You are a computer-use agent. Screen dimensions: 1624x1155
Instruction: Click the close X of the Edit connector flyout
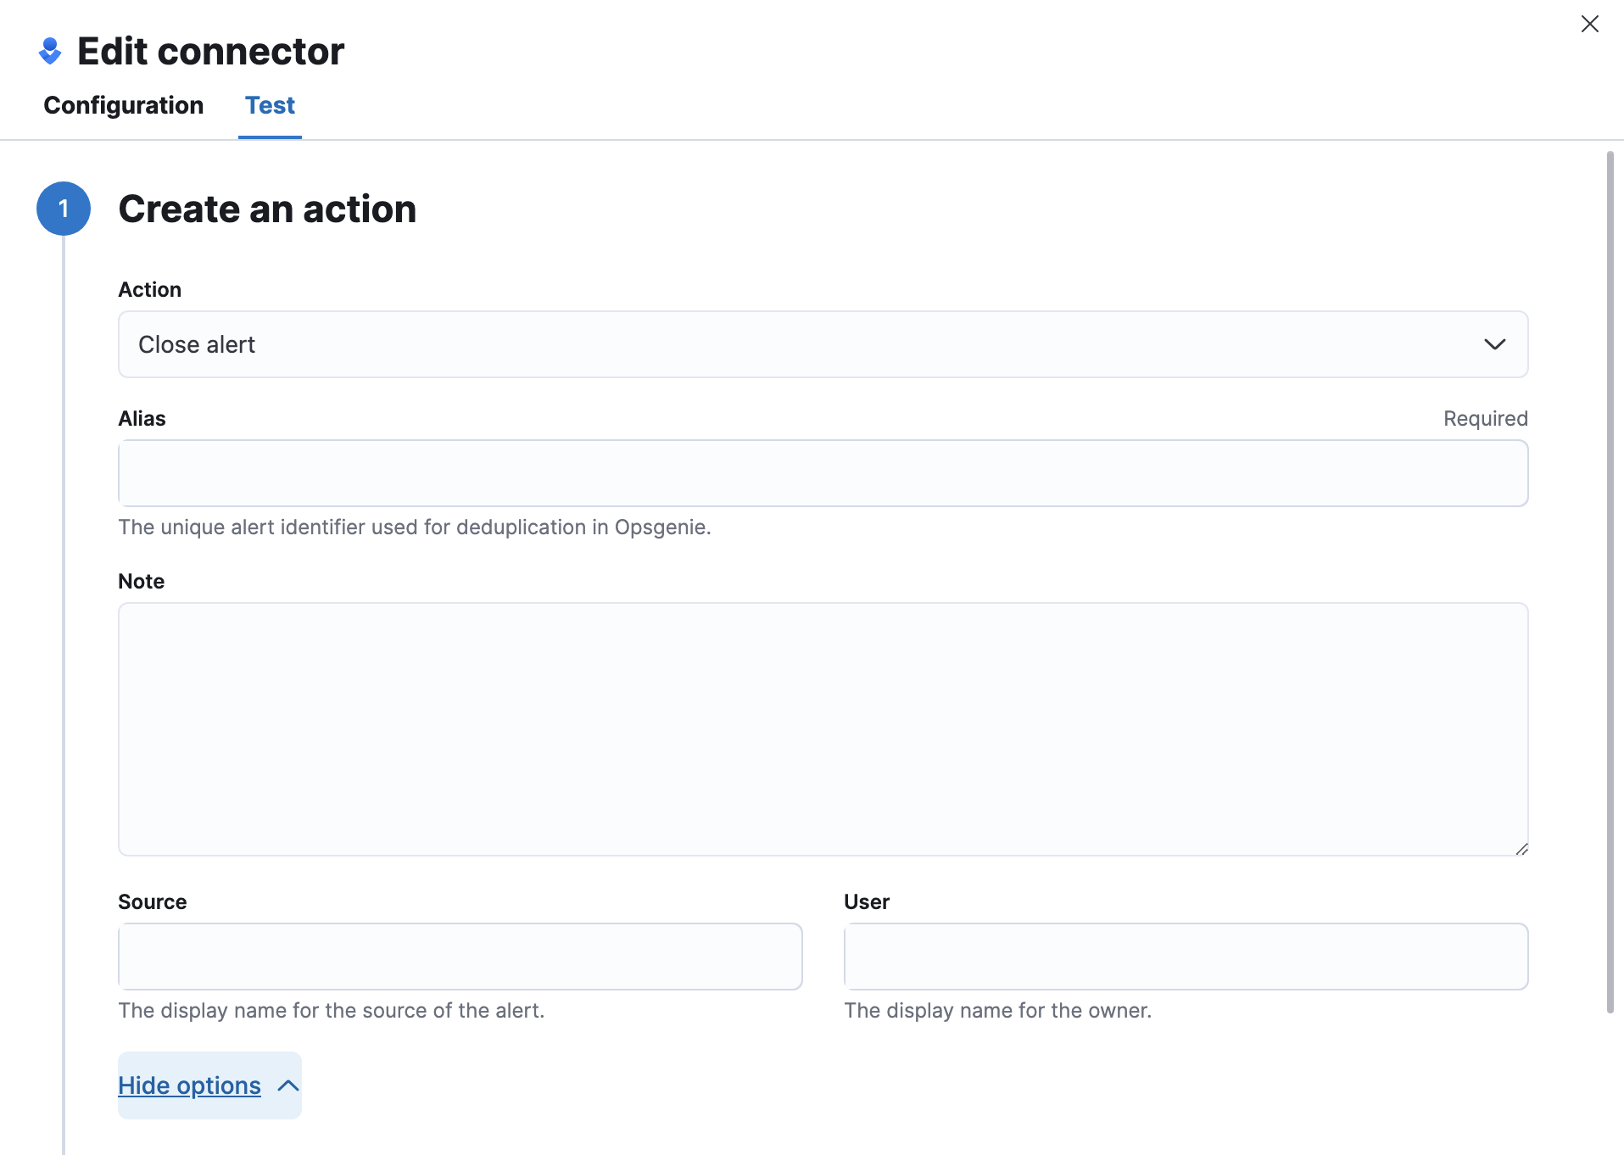[1590, 24]
